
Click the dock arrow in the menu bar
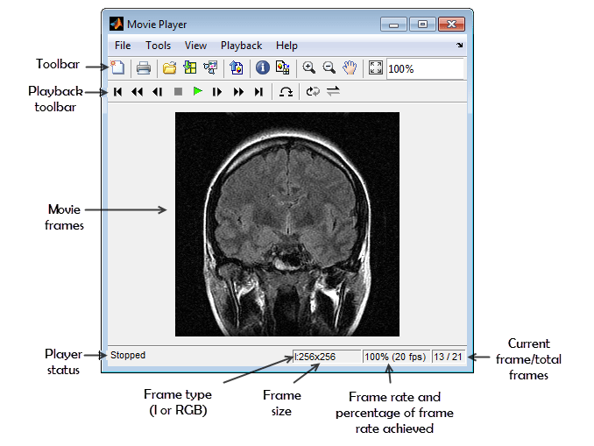click(459, 45)
